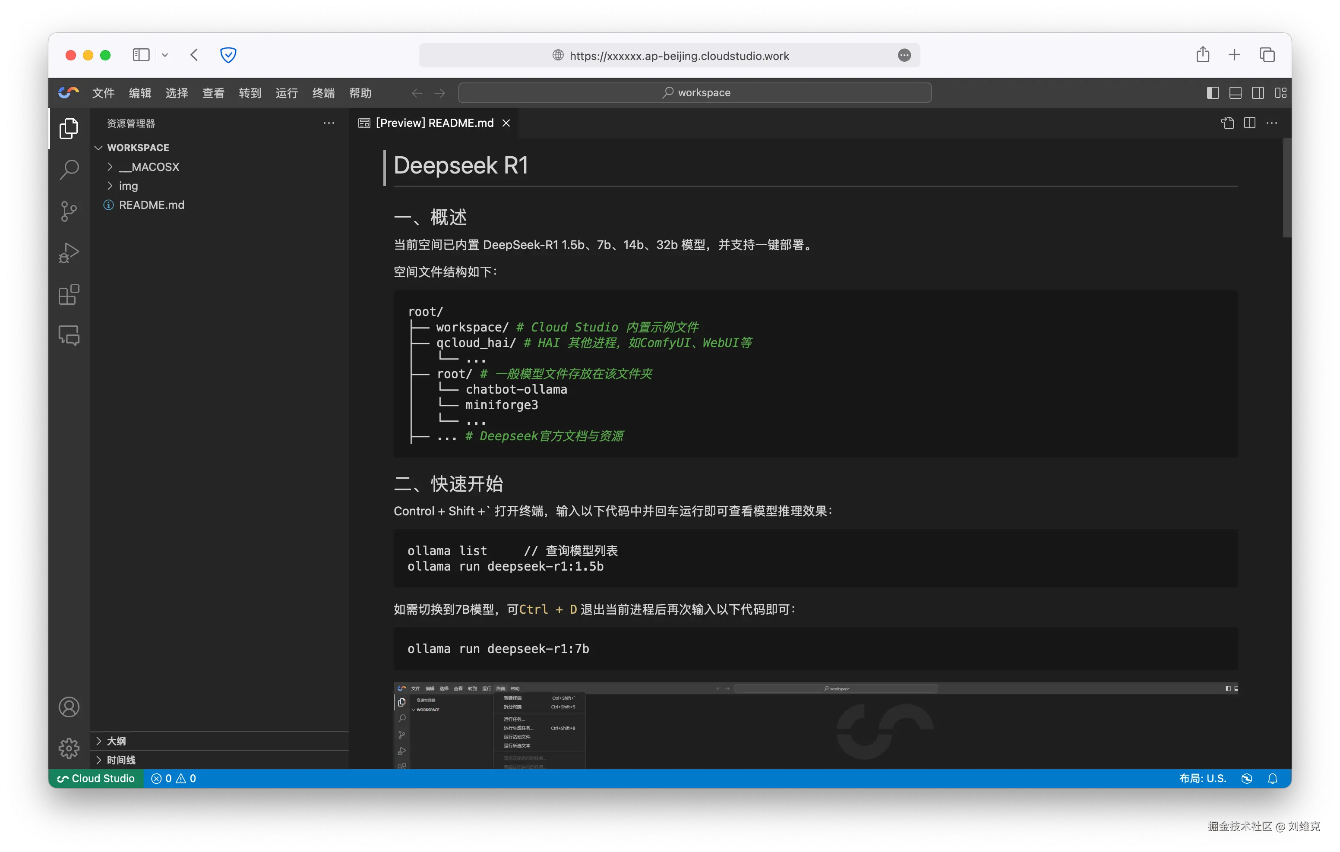Open the 终端 menu
1340x852 pixels.
coord(323,93)
